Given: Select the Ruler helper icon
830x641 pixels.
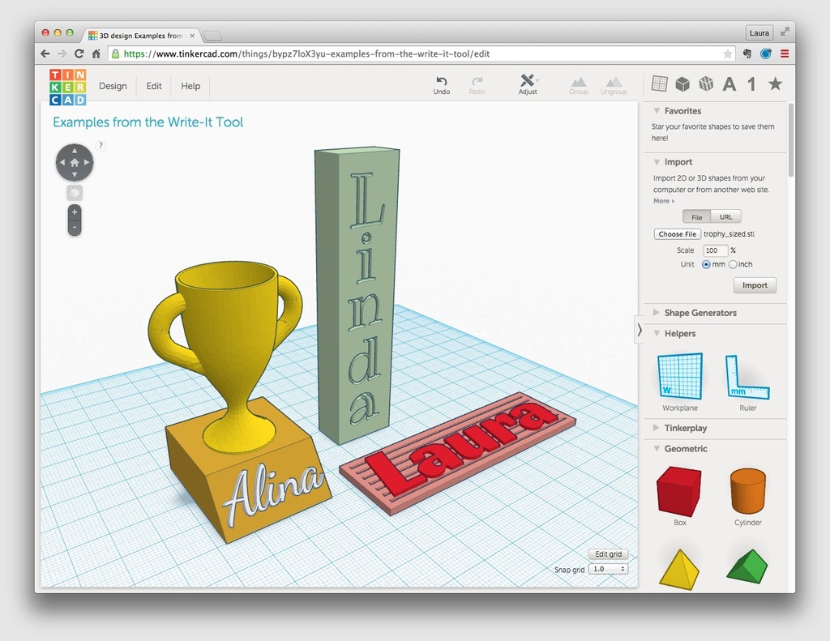Looking at the screenshot, I should click(x=747, y=377).
